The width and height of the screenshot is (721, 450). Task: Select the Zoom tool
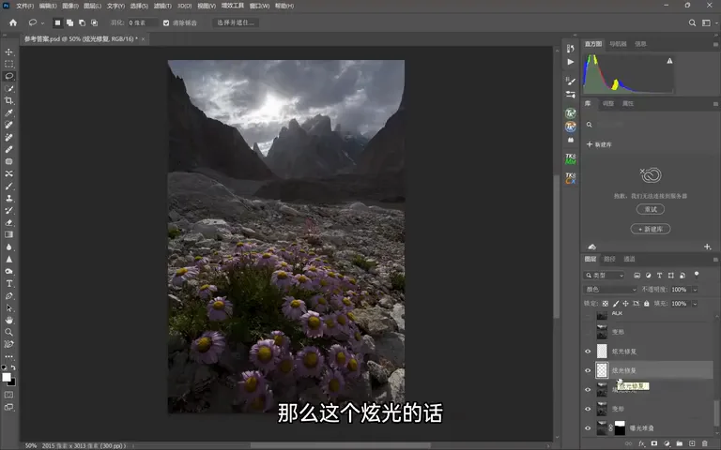click(8, 332)
